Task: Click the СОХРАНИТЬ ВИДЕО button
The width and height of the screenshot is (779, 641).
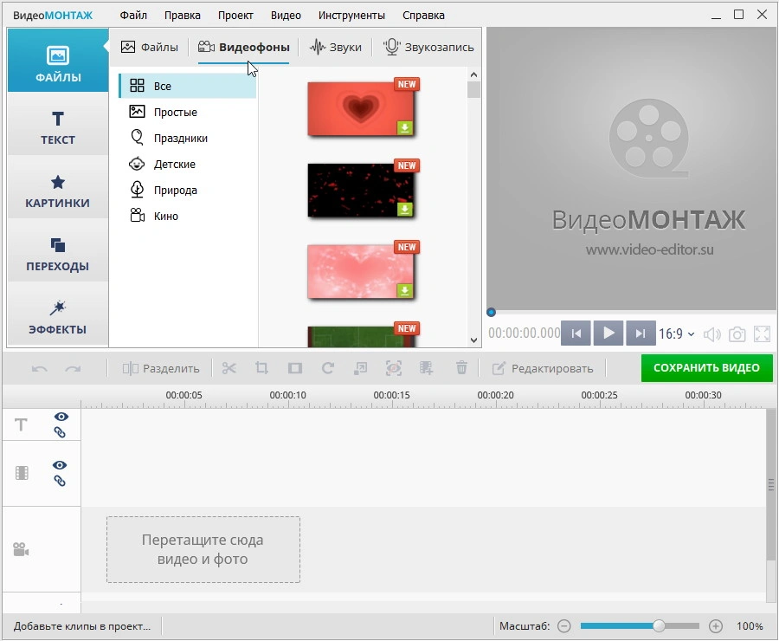Action: pos(706,368)
